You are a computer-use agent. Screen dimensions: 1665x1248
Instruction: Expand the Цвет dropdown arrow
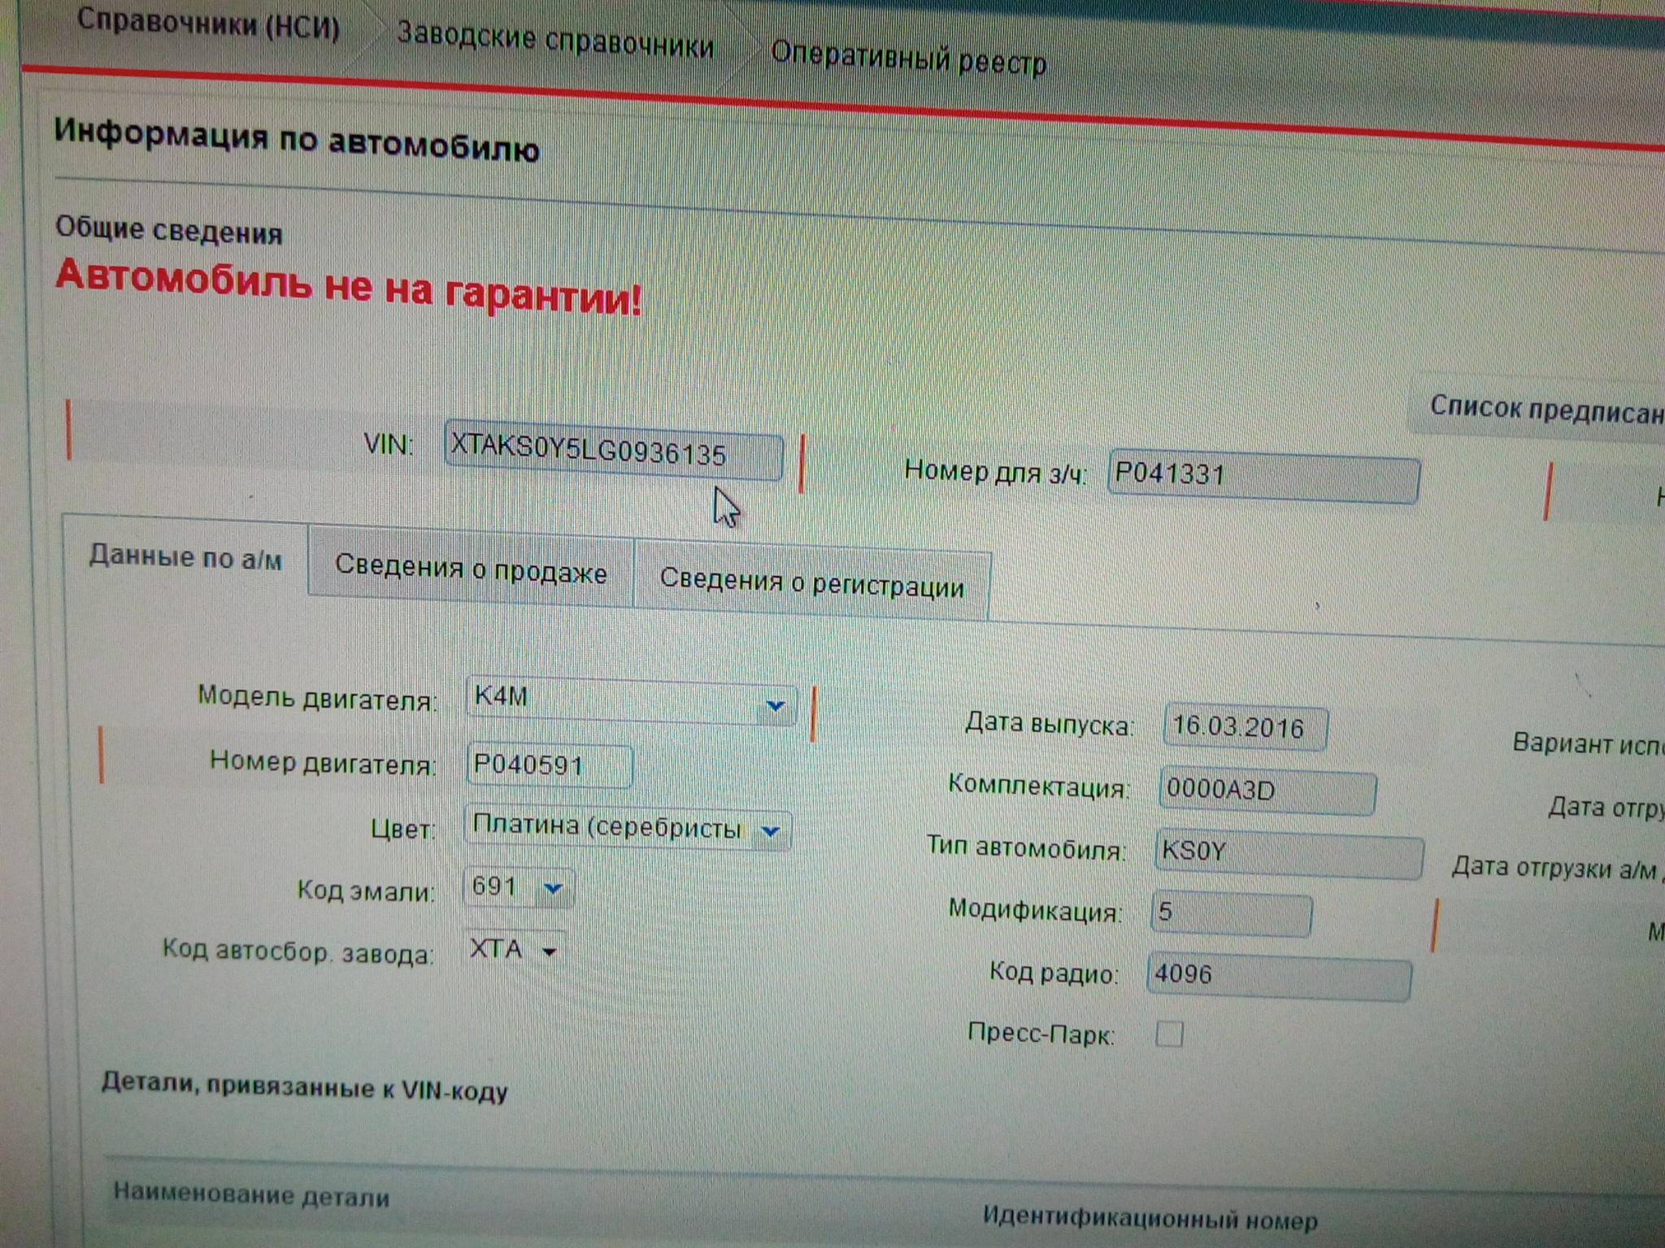click(x=770, y=830)
